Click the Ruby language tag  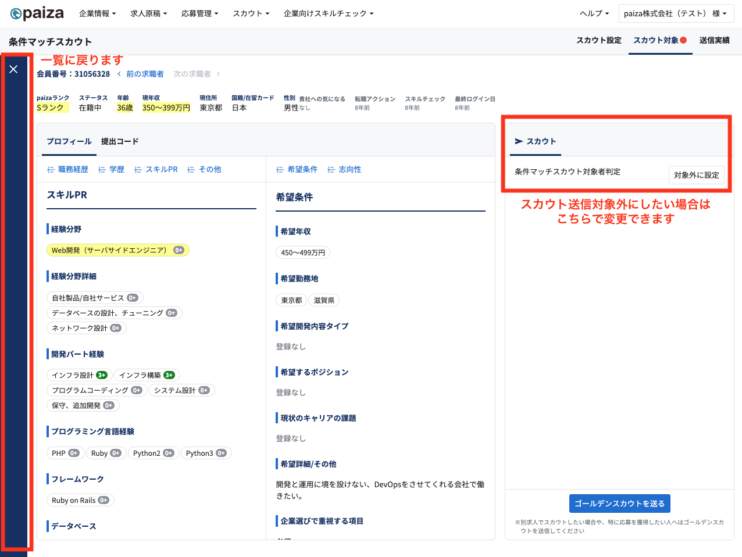click(x=106, y=453)
